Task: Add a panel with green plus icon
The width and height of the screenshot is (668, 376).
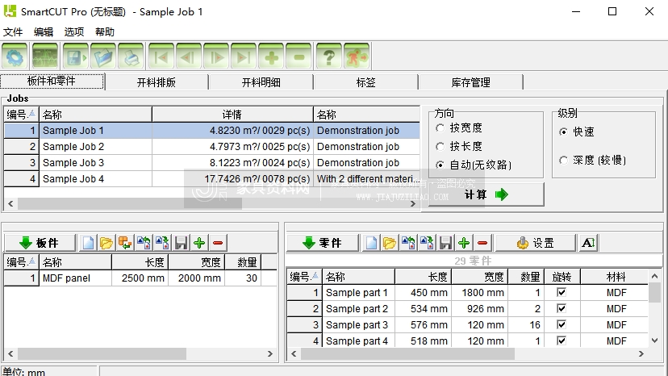Action: 199,243
